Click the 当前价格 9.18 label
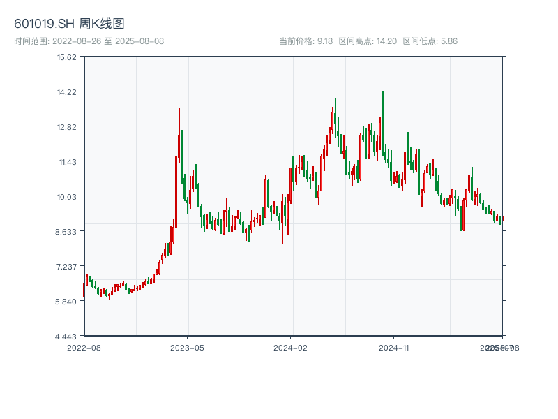Viewport: 558px width, 419px height. coord(306,41)
